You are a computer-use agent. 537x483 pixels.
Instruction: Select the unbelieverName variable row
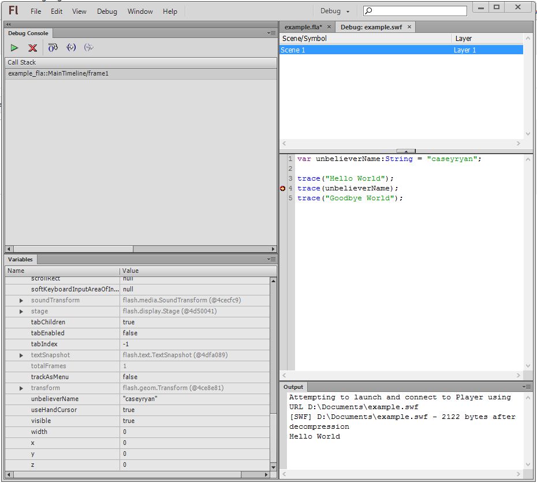tap(137, 399)
